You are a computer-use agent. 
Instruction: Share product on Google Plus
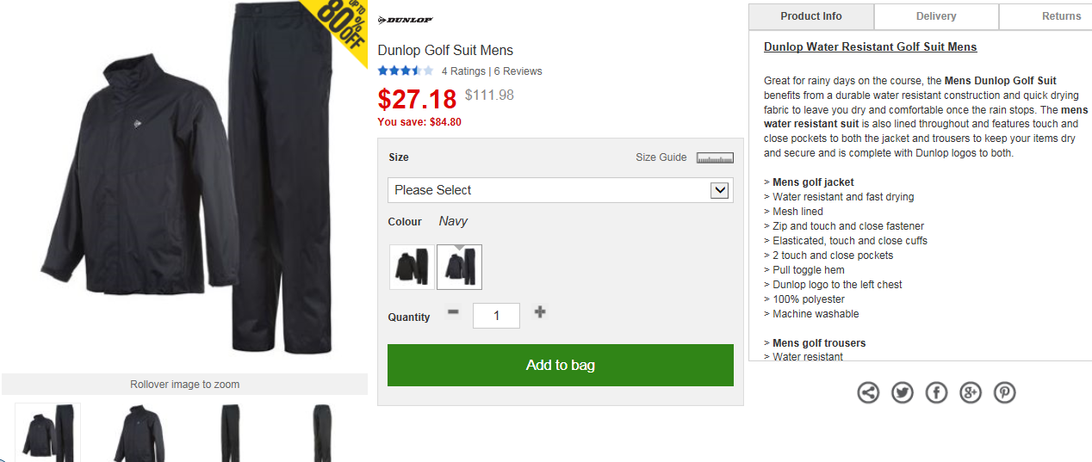point(971,393)
